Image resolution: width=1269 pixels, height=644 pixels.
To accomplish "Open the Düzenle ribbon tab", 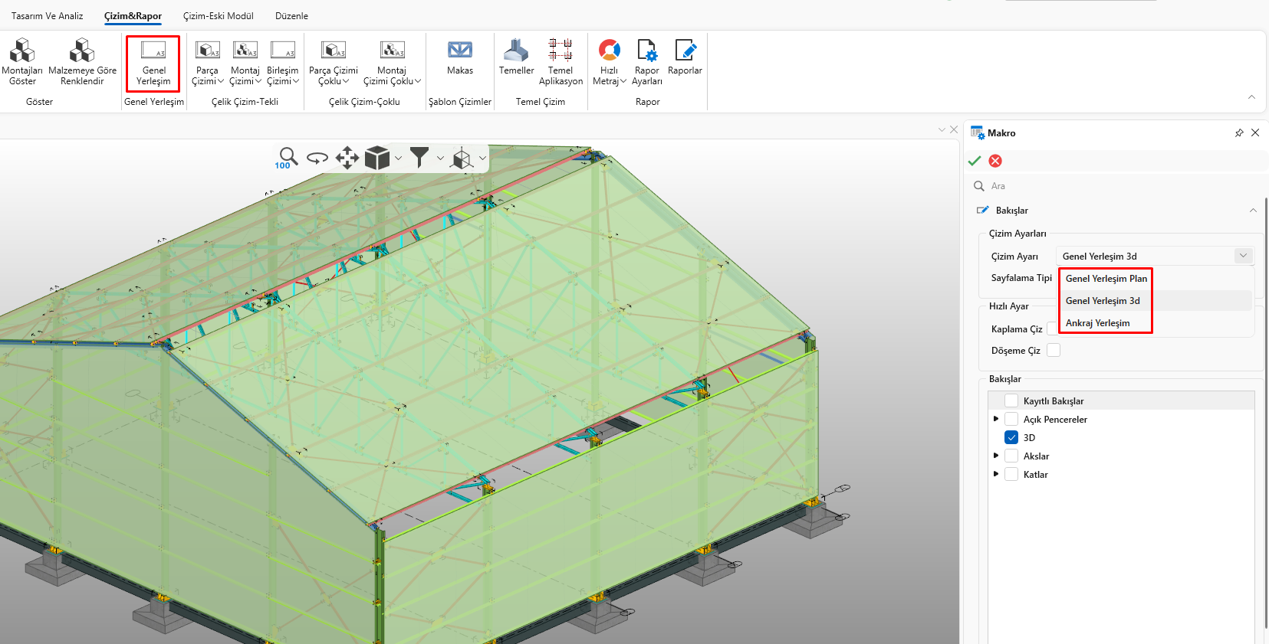I will (291, 16).
